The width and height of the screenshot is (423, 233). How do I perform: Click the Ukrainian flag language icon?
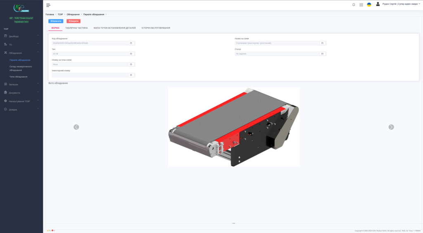[369, 5]
